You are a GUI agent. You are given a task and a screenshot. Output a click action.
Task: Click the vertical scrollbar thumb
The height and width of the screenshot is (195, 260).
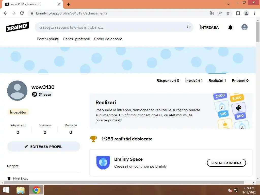pos(258,32)
